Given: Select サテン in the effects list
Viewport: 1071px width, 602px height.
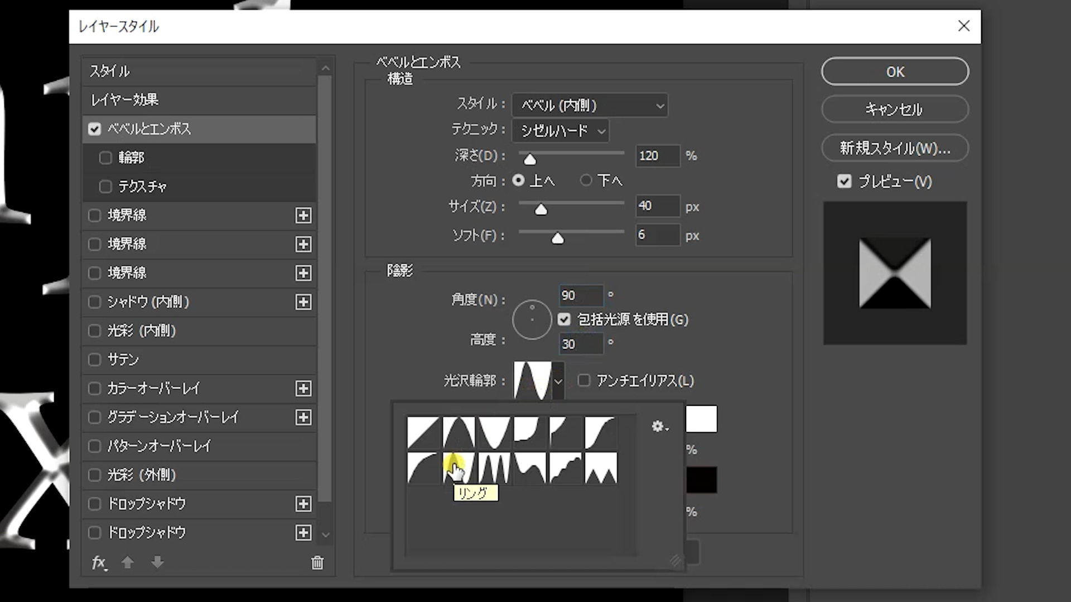Looking at the screenshot, I should point(123,360).
